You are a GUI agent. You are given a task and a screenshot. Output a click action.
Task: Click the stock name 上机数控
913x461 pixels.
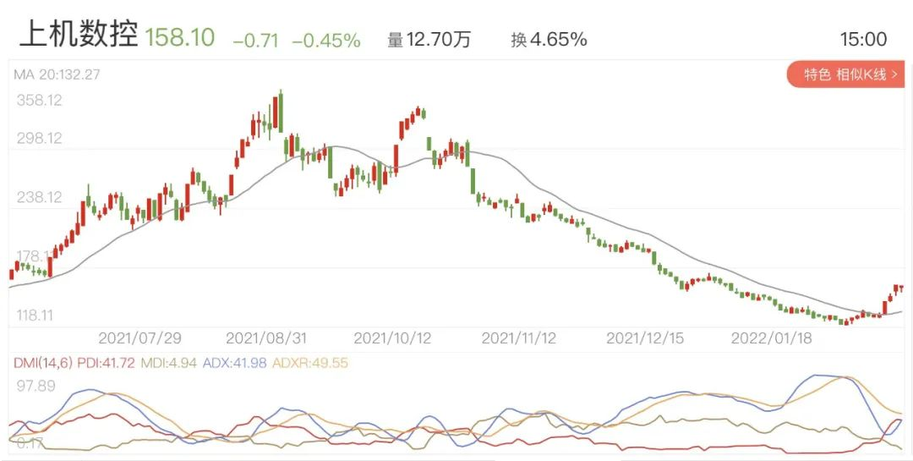[x=78, y=36]
